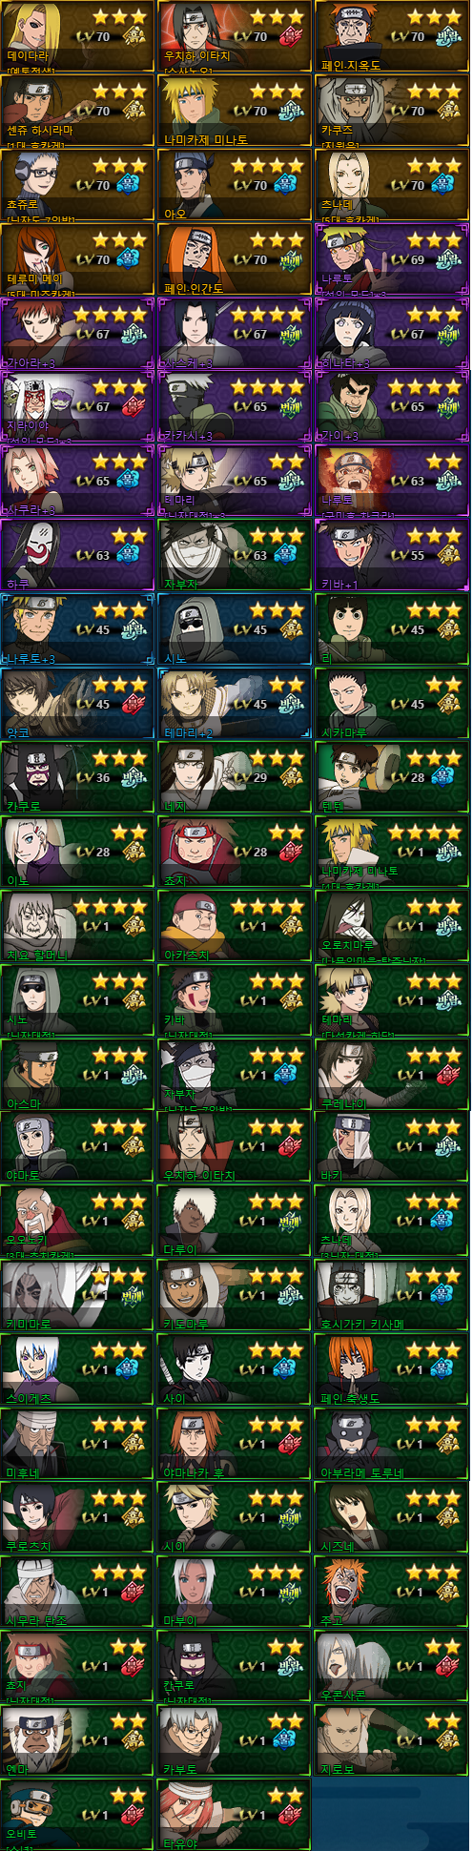
Task: Open the 오로치마루 character card
Action: tap(392, 926)
